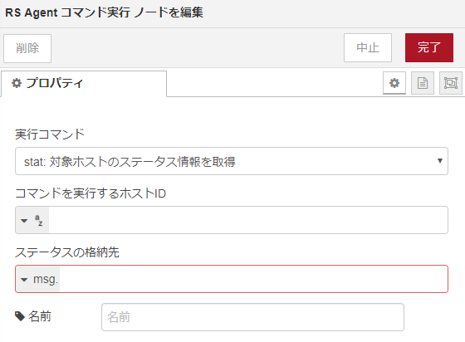Click the 実行コマンド label
Viewport: 465px width, 342px height.
50,134
